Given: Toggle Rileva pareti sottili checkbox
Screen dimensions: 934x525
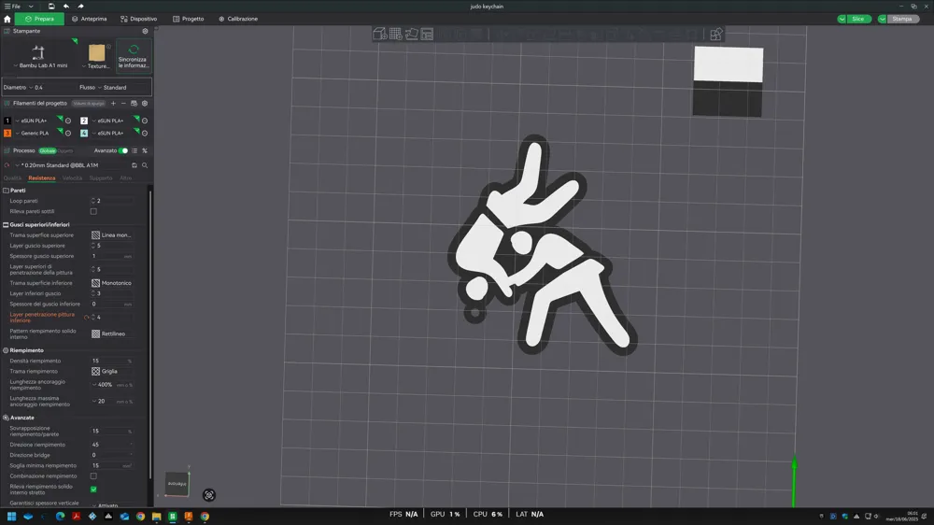Looking at the screenshot, I should (x=93, y=211).
